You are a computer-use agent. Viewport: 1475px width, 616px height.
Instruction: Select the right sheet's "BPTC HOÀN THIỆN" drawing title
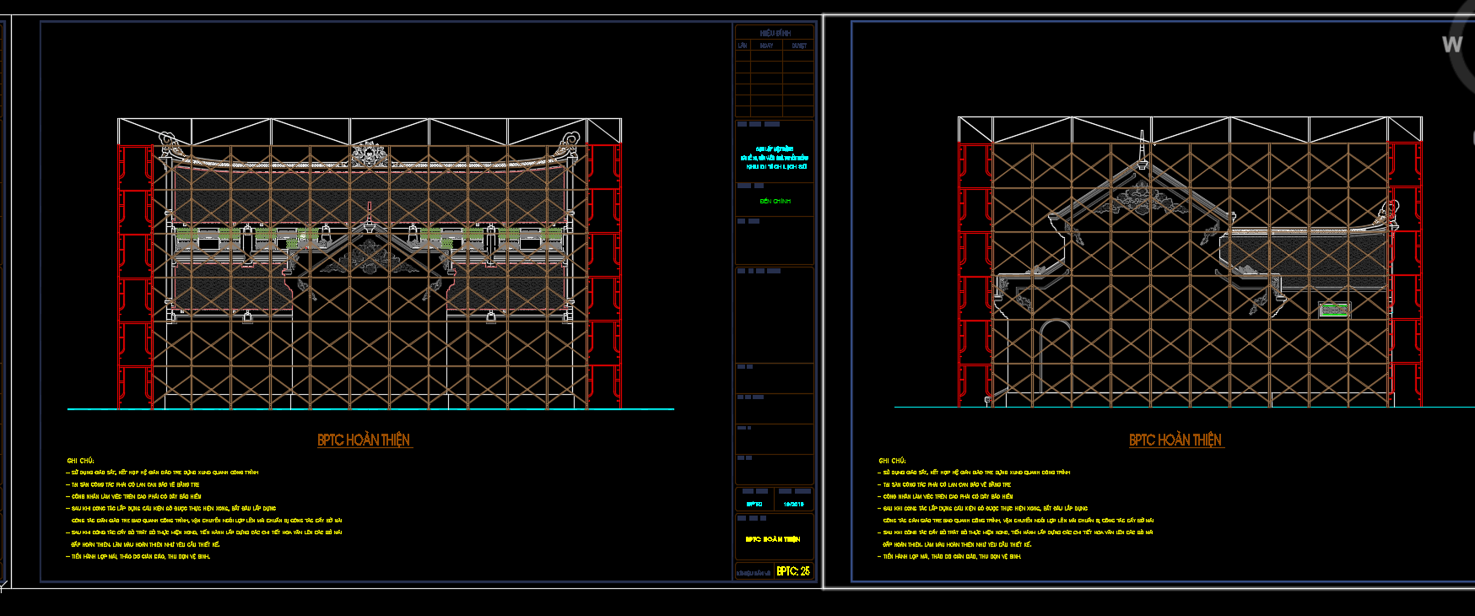coord(1175,440)
